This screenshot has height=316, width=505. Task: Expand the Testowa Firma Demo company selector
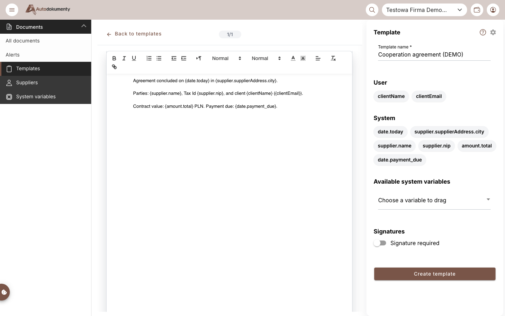click(x=424, y=10)
